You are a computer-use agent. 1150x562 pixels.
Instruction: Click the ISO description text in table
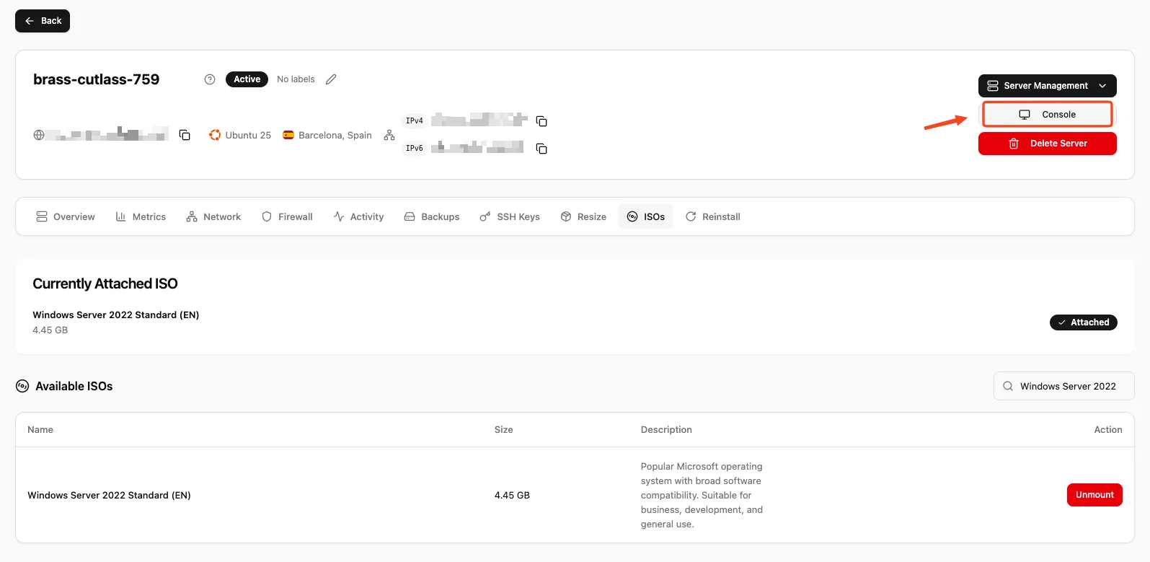coord(702,495)
